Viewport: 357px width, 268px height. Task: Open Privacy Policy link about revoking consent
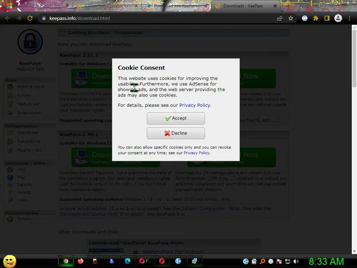pyautogui.click(x=197, y=153)
